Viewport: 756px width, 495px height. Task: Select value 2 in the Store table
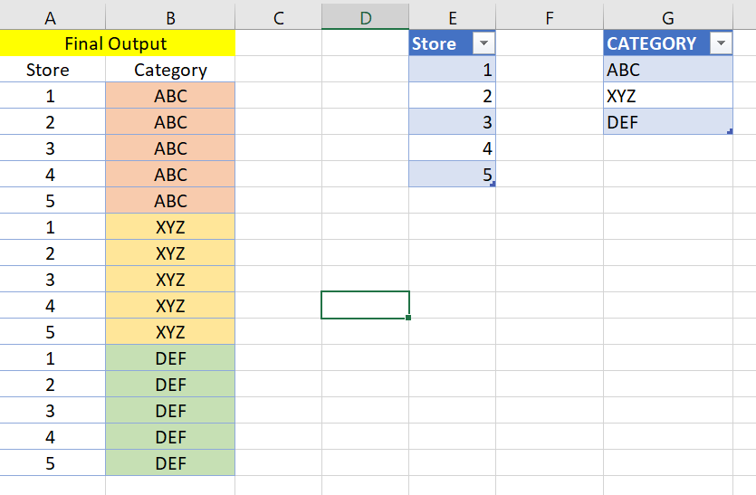(x=453, y=96)
